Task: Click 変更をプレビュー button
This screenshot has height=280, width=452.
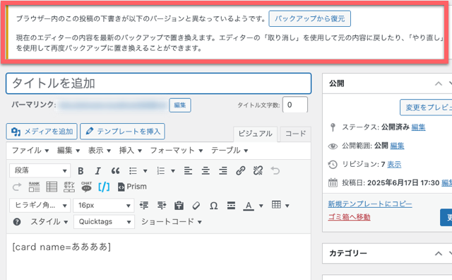Action: (x=426, y=107)
